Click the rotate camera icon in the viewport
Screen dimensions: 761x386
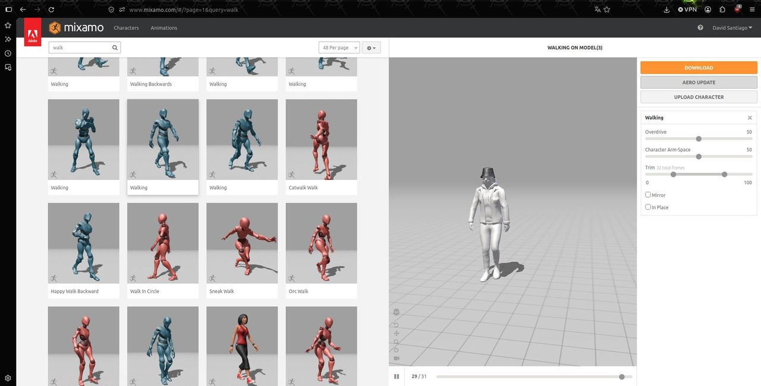[397, 325]
